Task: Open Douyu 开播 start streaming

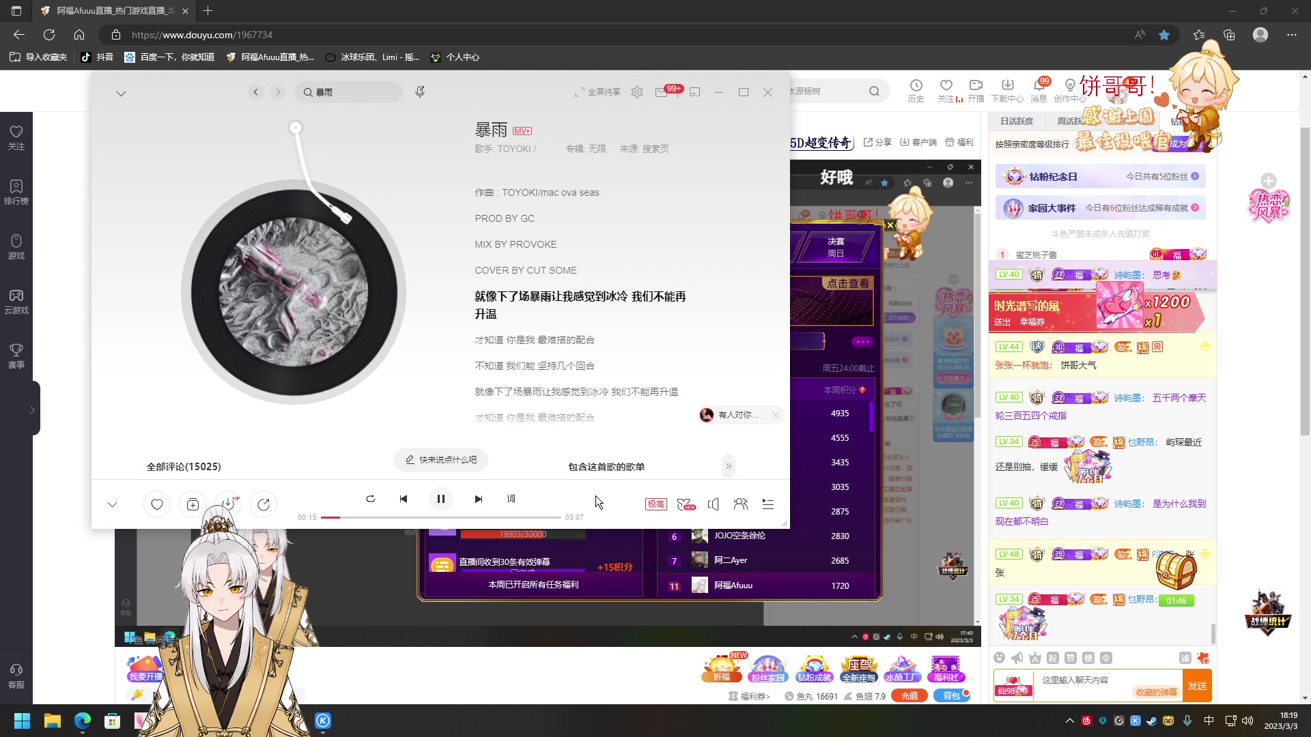Action: tap(976, 91)
